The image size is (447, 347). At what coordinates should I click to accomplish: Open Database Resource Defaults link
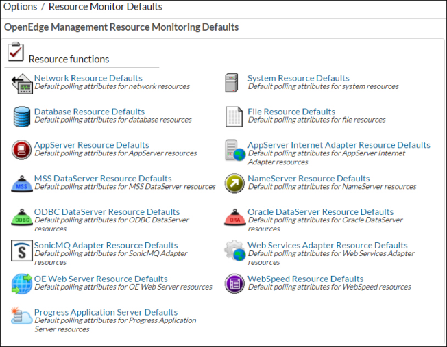point(89,112)
